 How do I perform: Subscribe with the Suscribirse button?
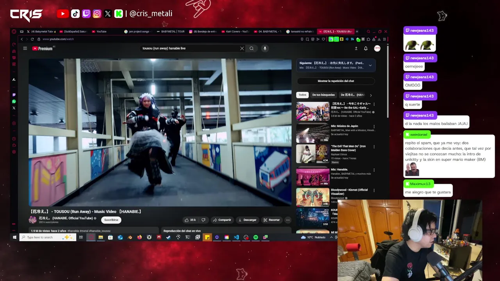pos(111,220)
